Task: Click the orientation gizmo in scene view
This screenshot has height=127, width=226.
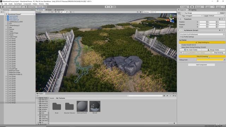Action: (x=171, y=19)
